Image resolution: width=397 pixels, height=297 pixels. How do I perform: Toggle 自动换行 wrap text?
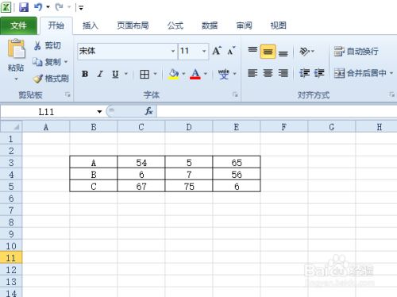[356, 52]
